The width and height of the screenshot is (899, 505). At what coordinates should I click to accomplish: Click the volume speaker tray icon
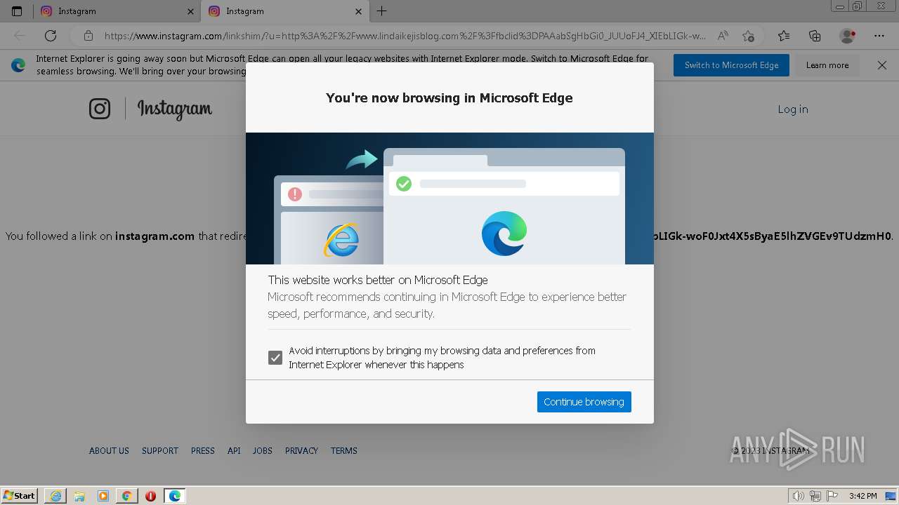pyautogui.click(x=799, y=496)
